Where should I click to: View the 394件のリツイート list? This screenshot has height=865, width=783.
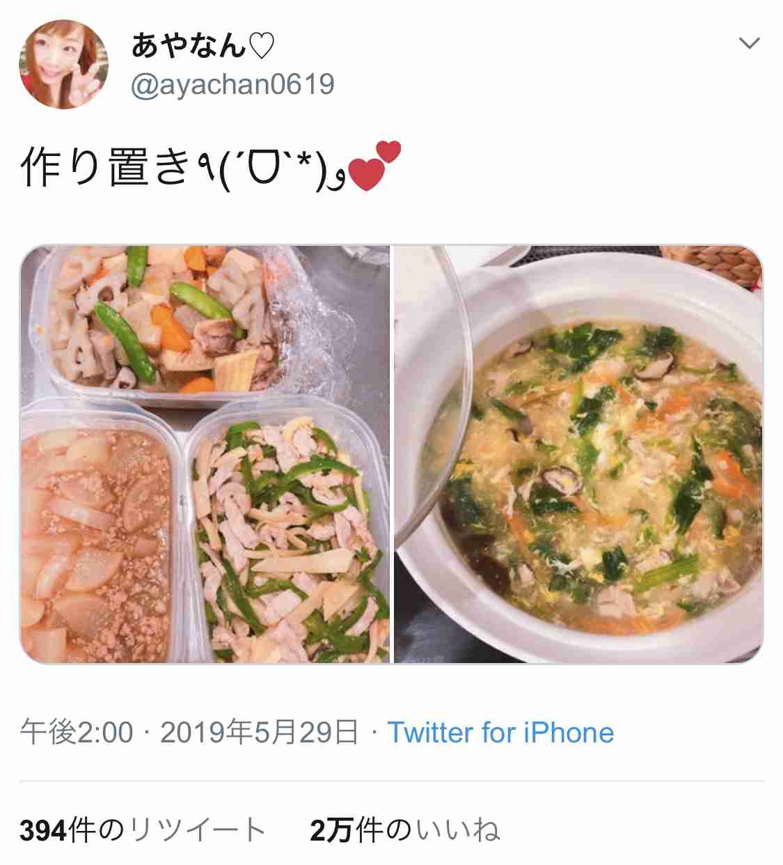click(143, 830)
